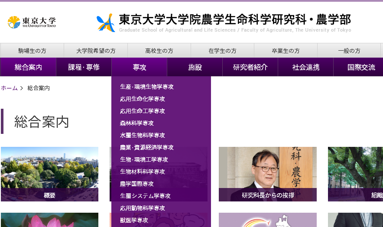Open the 概要 campus photo thumbnail

(x=49, y=174)
